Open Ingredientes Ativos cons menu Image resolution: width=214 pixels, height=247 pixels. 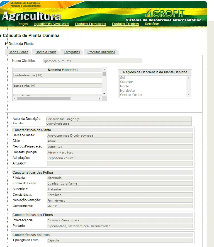pyautogui.click(x=51, y=24)
